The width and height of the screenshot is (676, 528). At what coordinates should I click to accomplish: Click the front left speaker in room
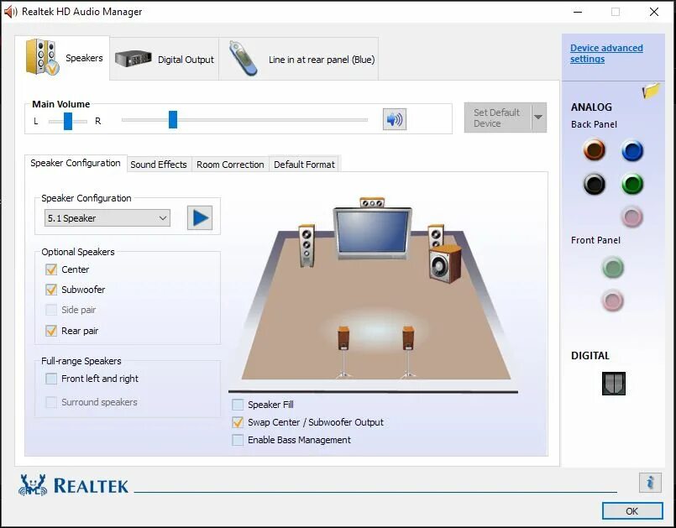coord(307,245)
